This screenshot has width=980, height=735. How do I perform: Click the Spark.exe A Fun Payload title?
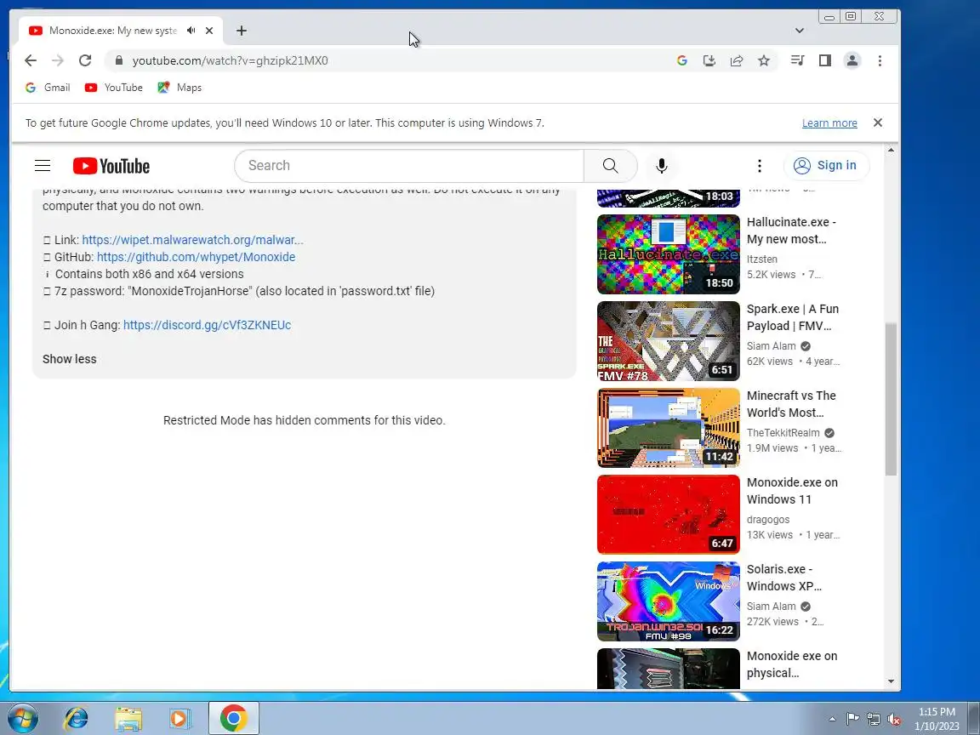(x=793, y=317)
